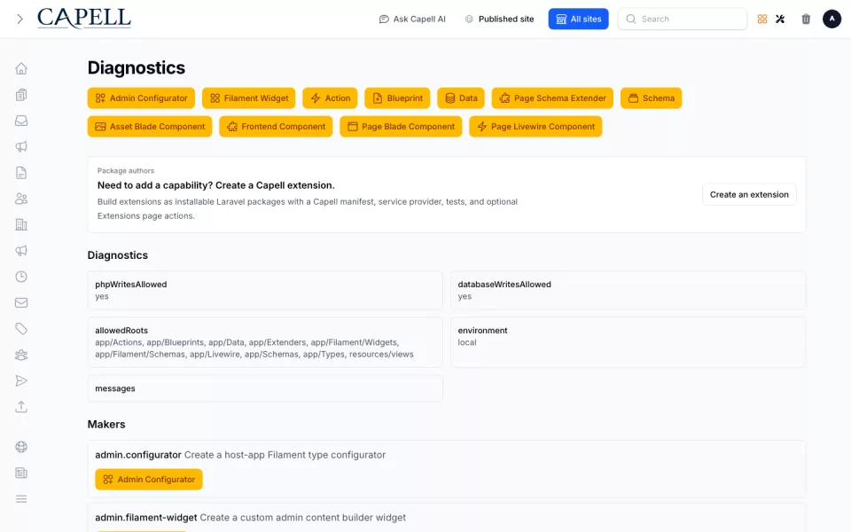851x532 pixels.
Task: Open the upload tray sidebar icon
Action: 21,407
